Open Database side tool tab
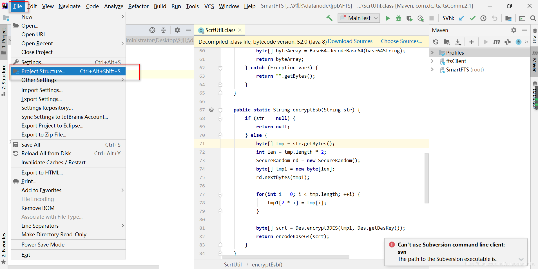 [535, 95]
